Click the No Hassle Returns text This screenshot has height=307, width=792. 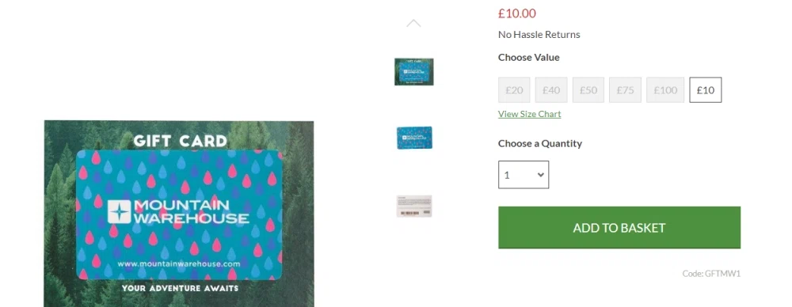pyautogui.click(x=539, y=34)
